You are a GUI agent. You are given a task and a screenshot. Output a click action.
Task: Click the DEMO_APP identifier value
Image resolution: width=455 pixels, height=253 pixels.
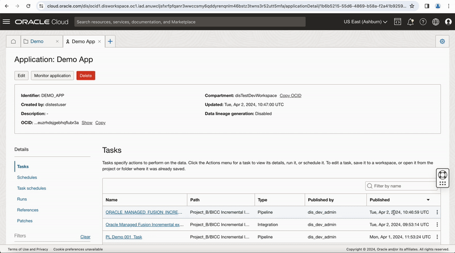click(53, 96)
